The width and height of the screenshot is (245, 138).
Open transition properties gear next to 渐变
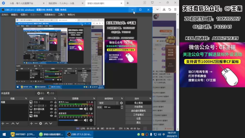tap(121, 103)
